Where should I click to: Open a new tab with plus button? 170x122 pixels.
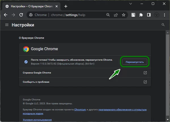66,6
